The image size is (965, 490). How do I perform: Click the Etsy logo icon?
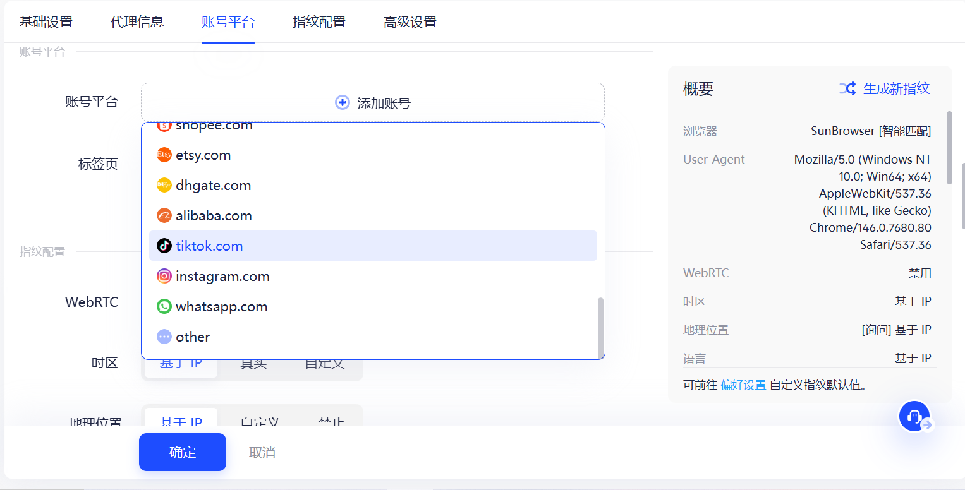164,155
